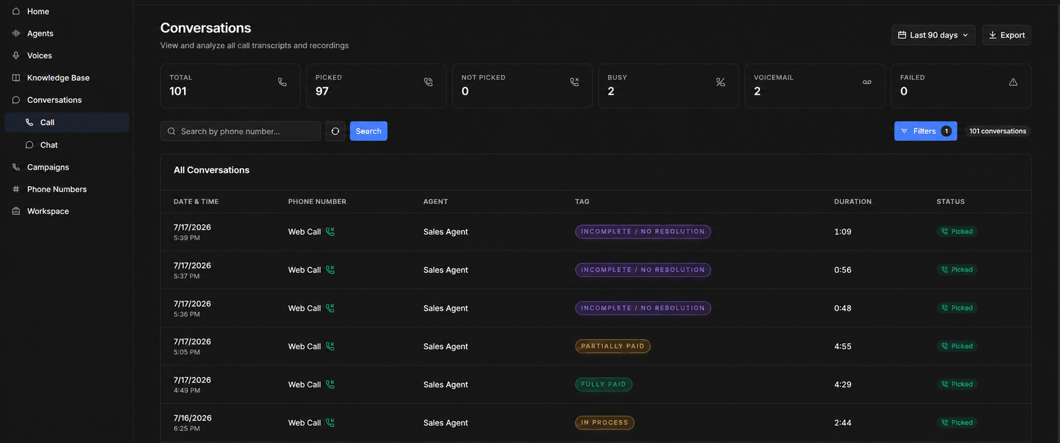
Task: Open the Filters button
Action: point(926,131)
